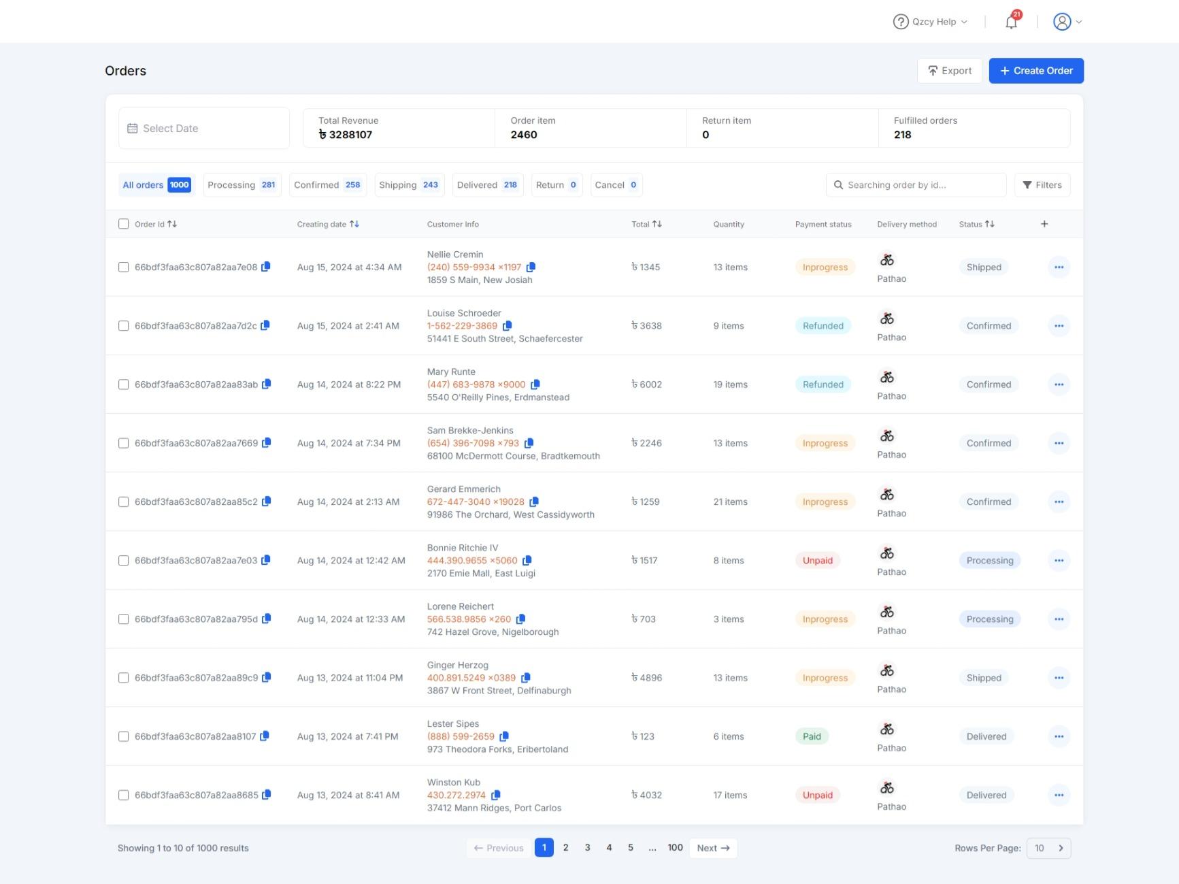
Task: Copy Winston Kub's phone number
Action: pos(496,795)
